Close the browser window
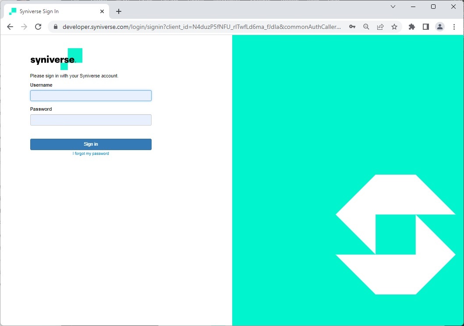Viewport: 464px width, 326px height. point(453,7)
